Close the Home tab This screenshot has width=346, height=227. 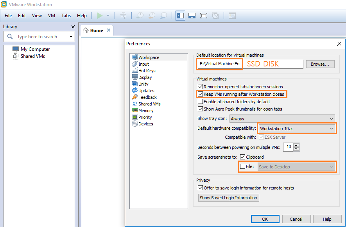pos(109,30)
